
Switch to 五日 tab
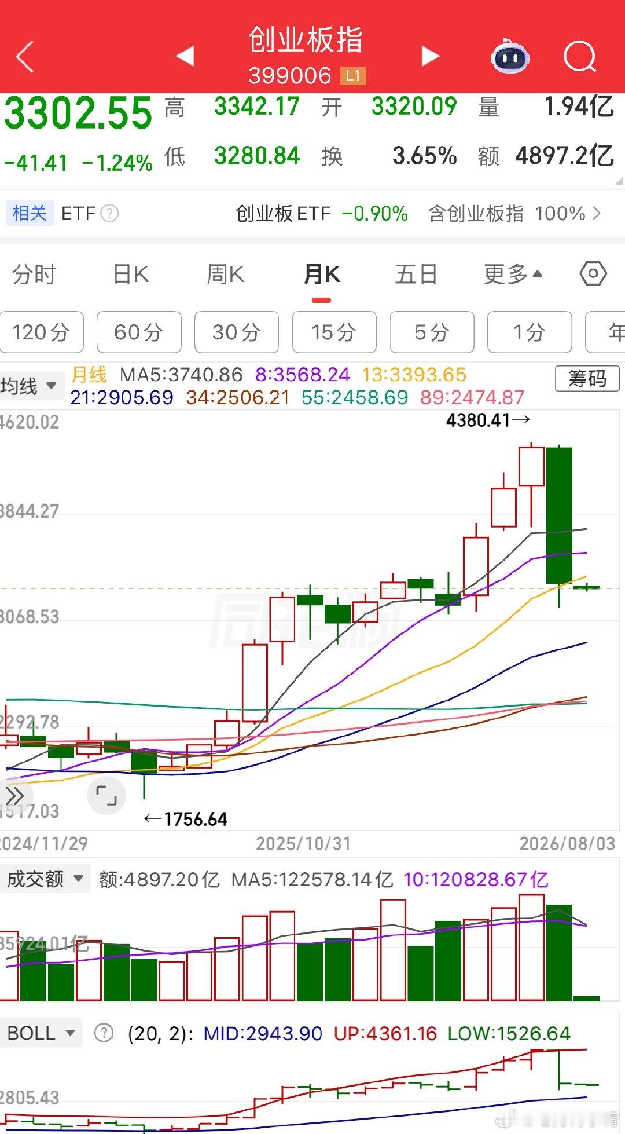click(416, 274)
